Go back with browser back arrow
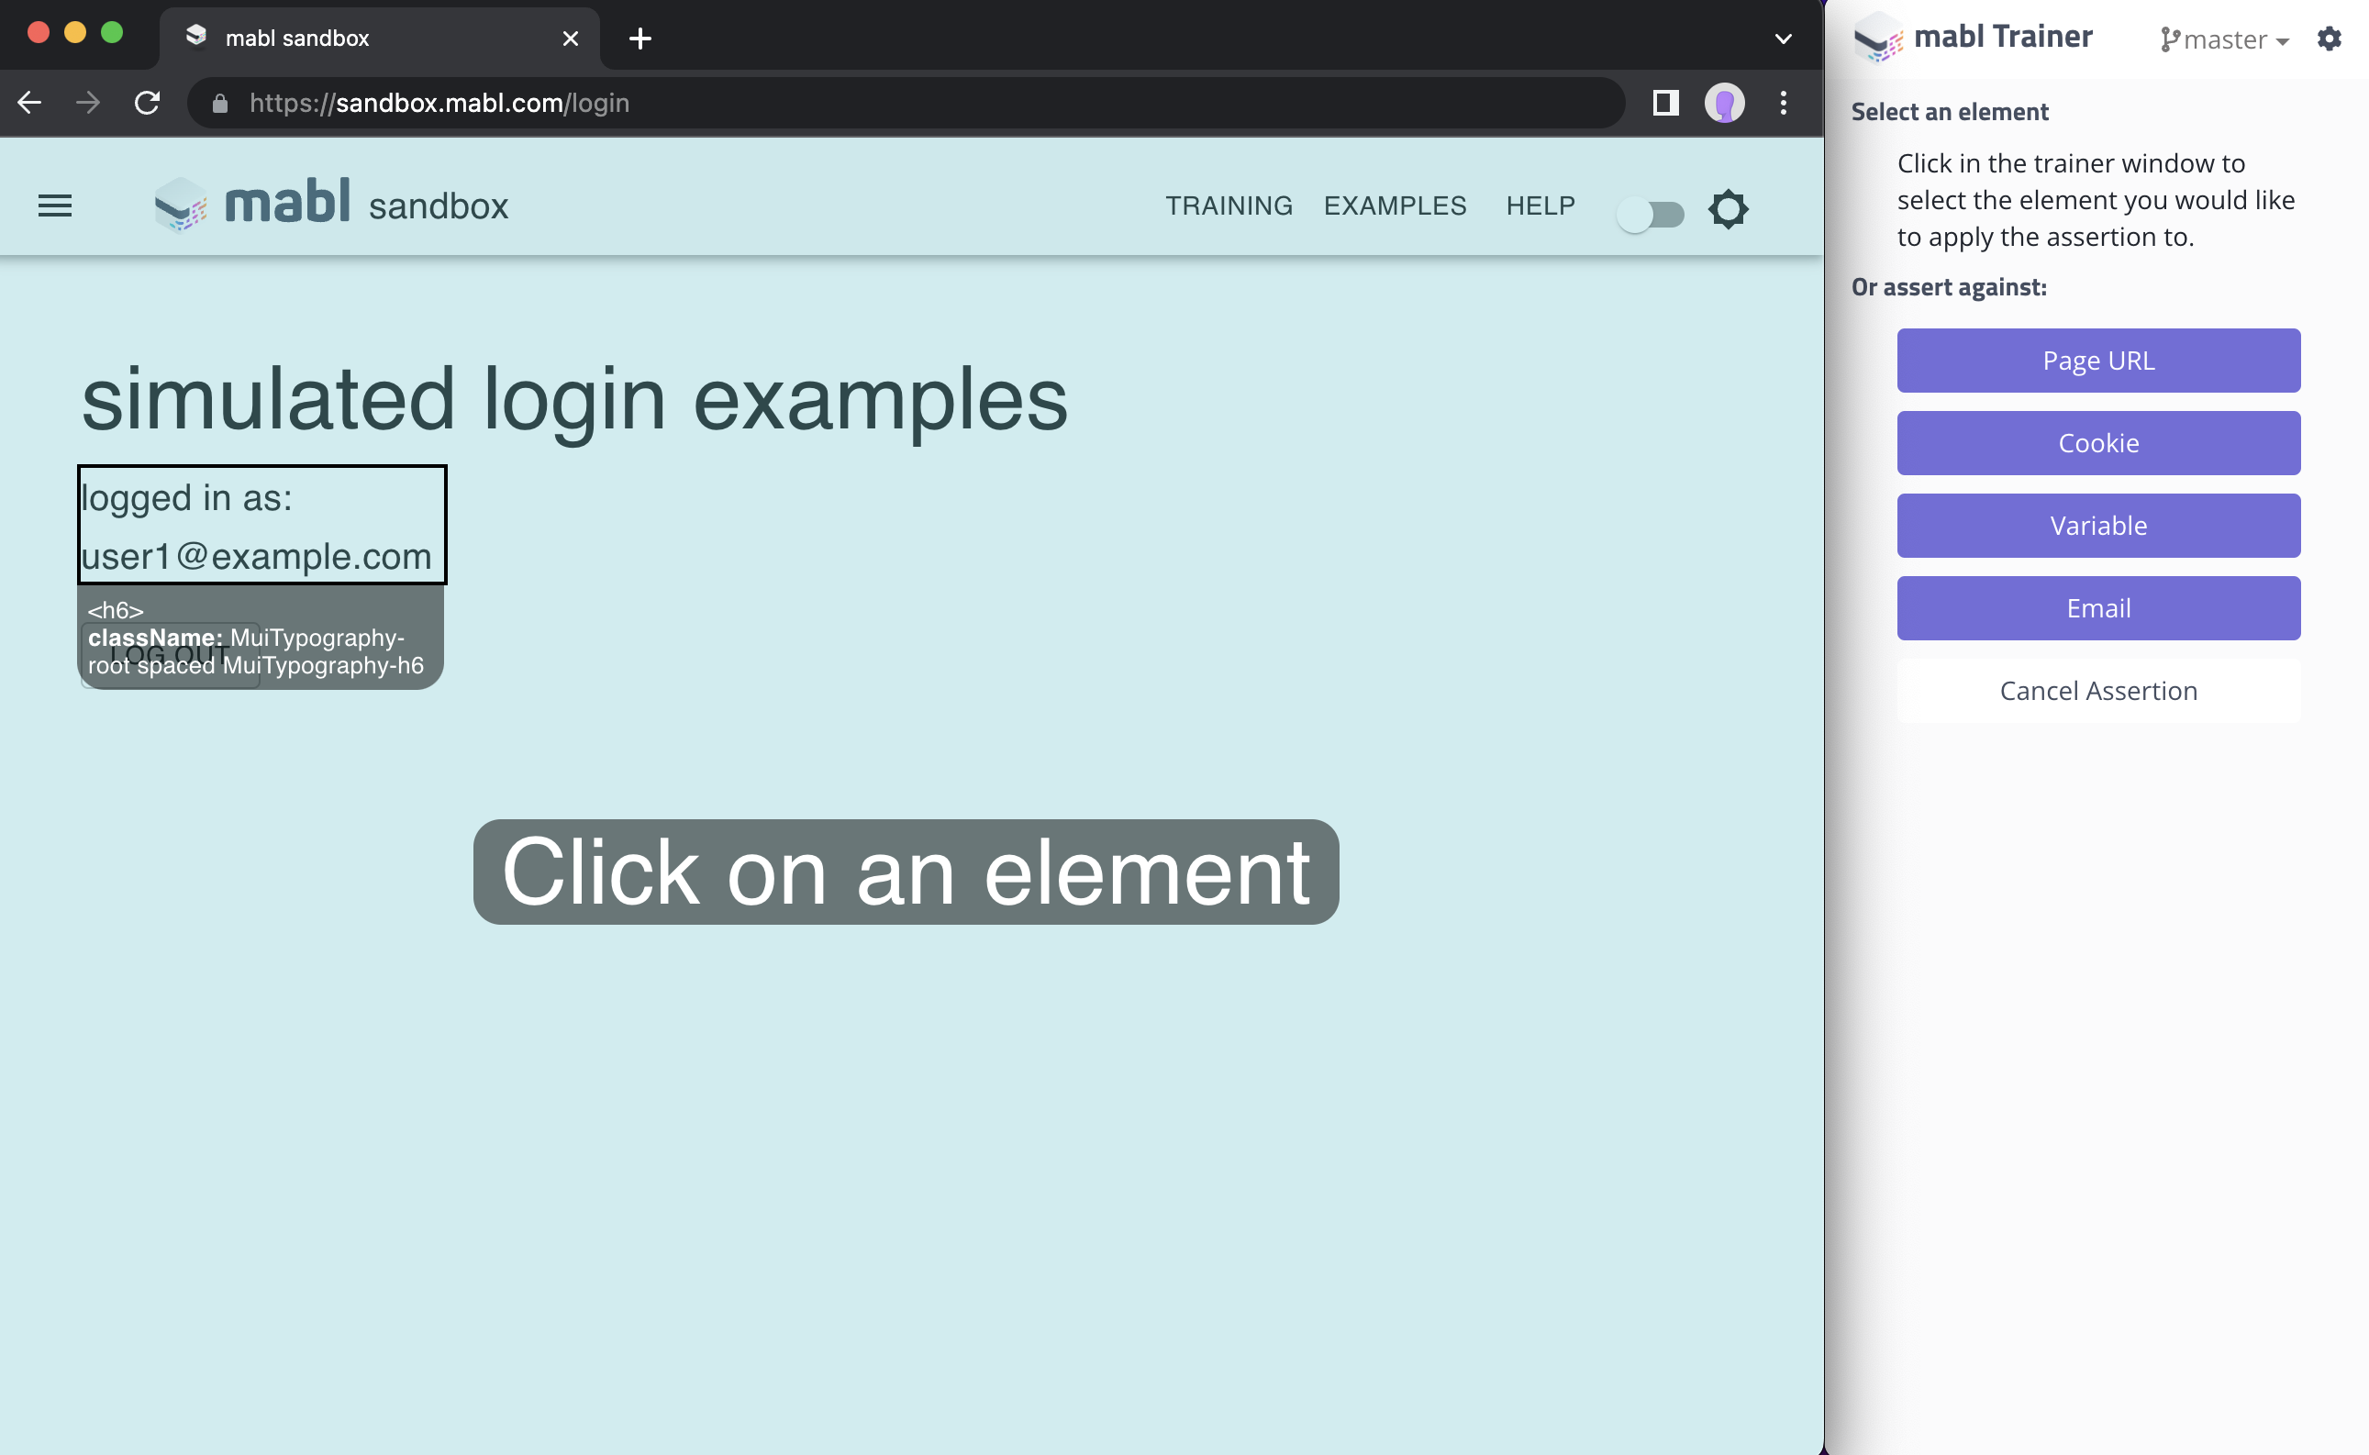Screen dimensions: 2369x1455 pyautogui.click(x=30, y=103)
